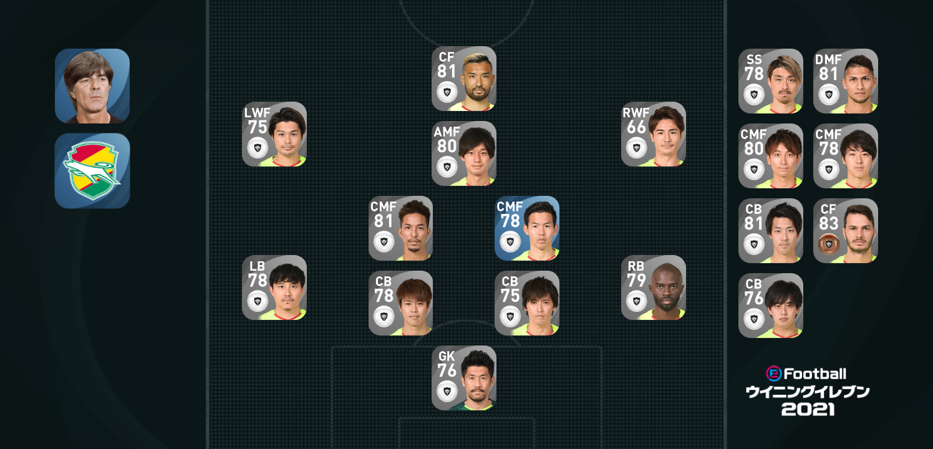Select substitute CF 83 card
This screenshot has height=449, width=933.
click(x=846, y=231)
